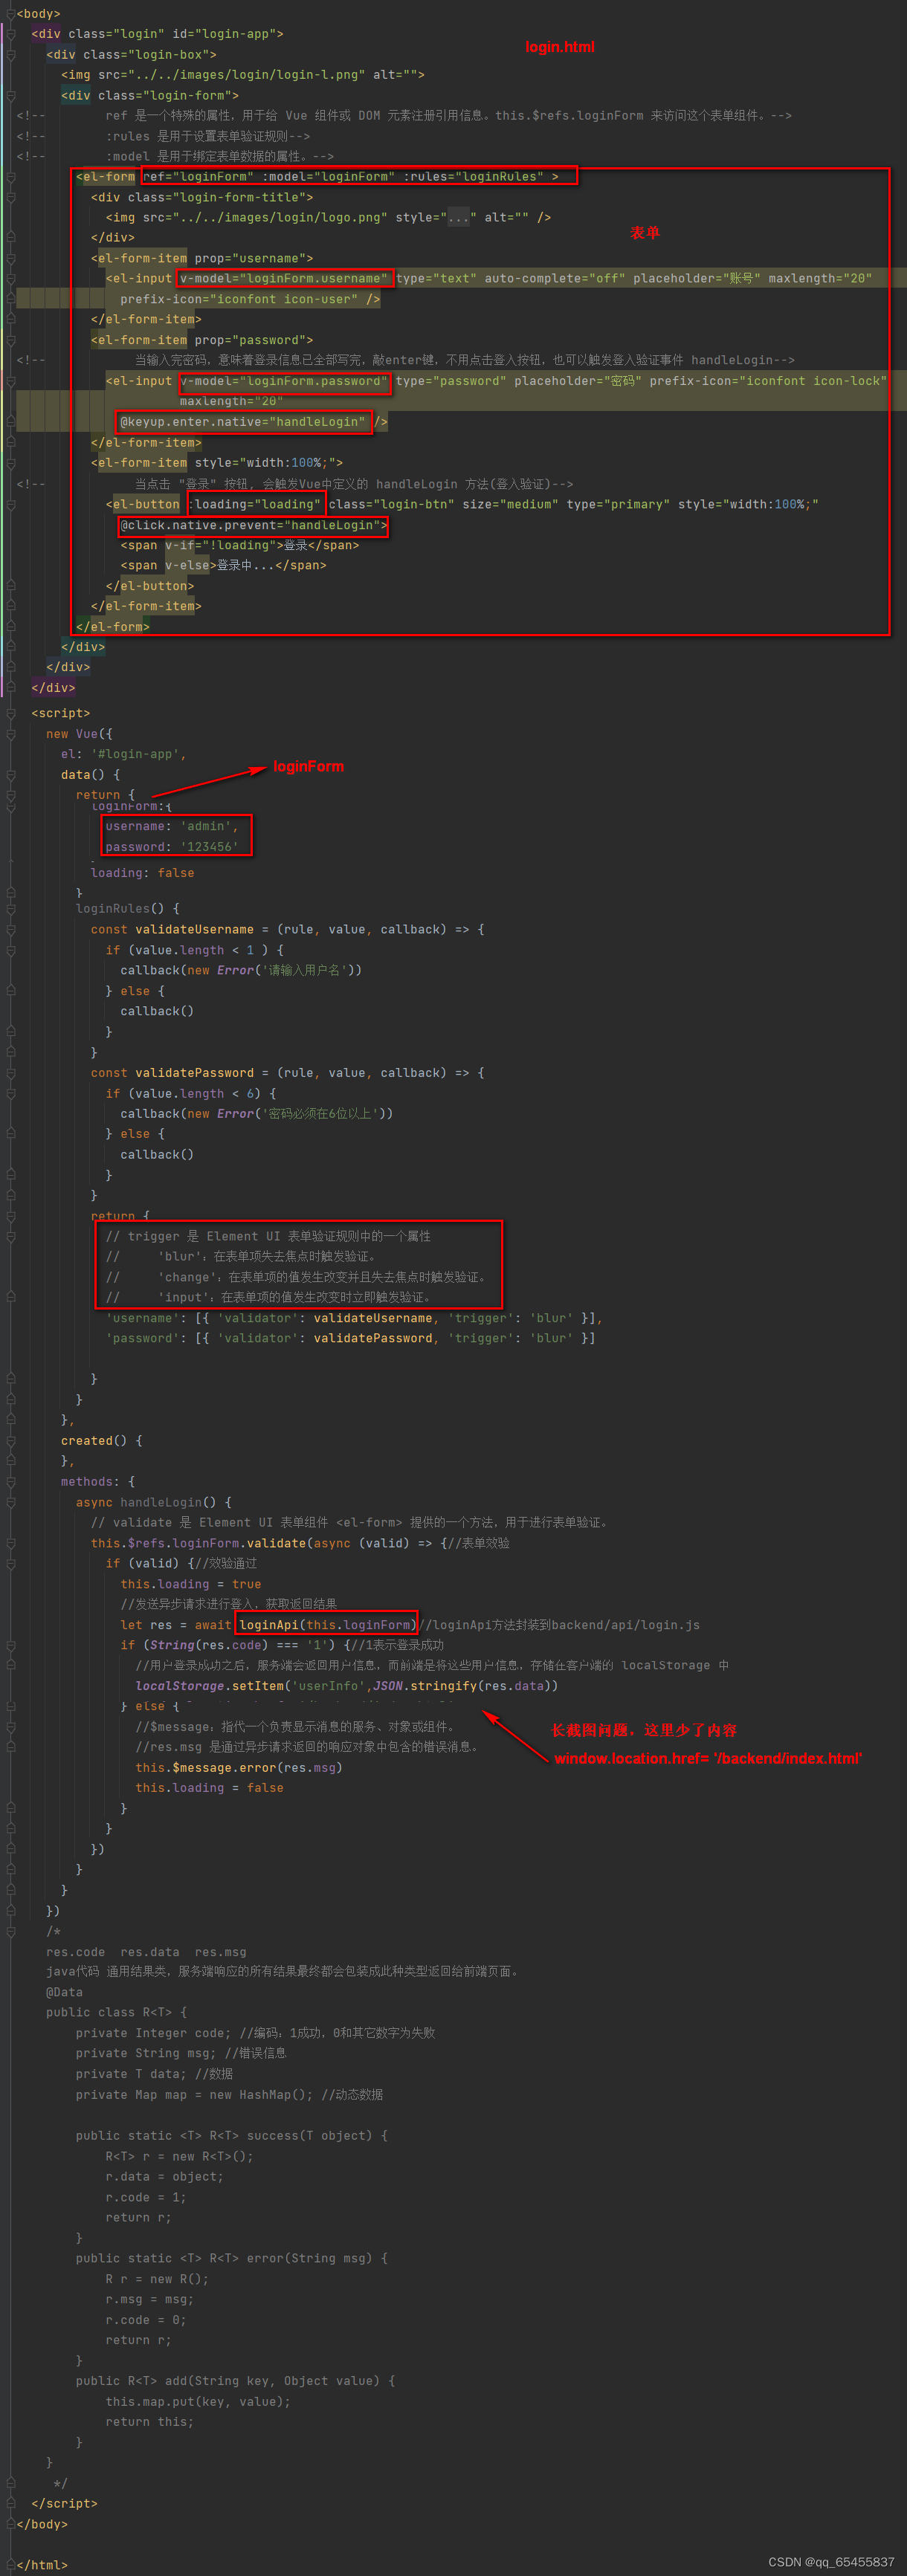The image size is (907, 2576).
Task: Click v-model="loginForm.username" attribute
Action: click(284, 279)
